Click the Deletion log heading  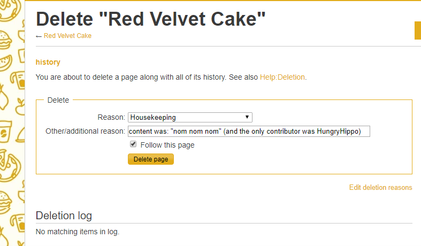click(x=64, y=216)
